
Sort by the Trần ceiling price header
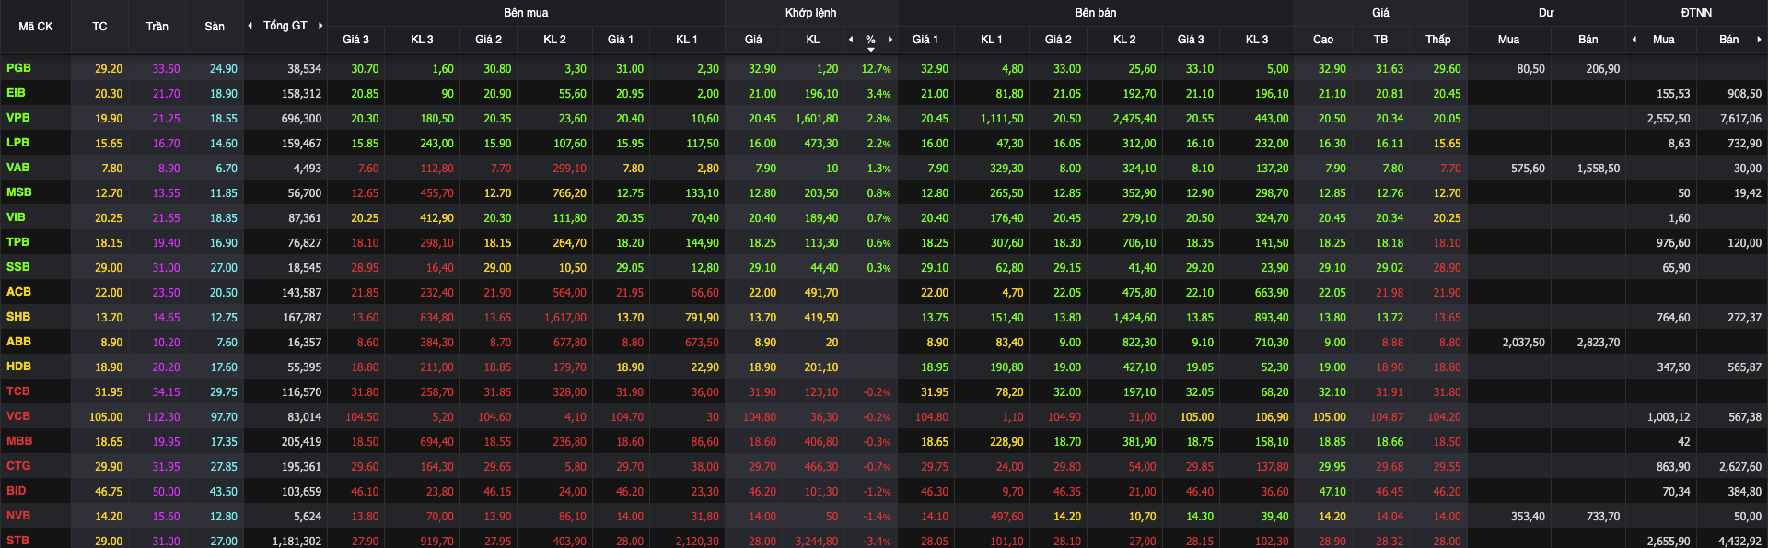point(157,27)
